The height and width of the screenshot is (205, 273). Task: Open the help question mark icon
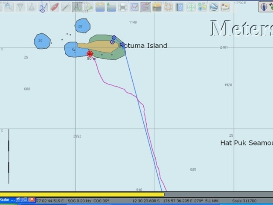point(180,6)
